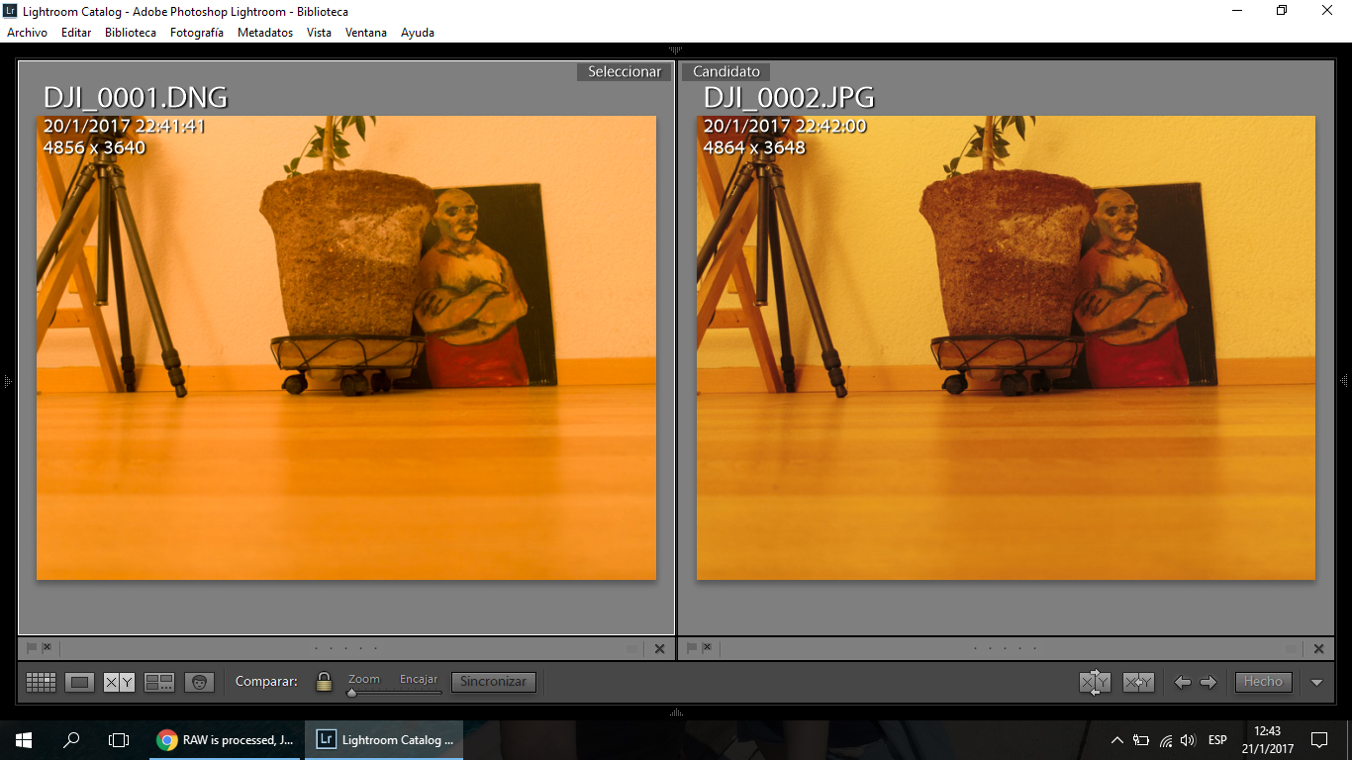Flag DJI_0002.JPG as rejected
The height and width of the screenshot is (760, 1352).
tap(707, 648)
